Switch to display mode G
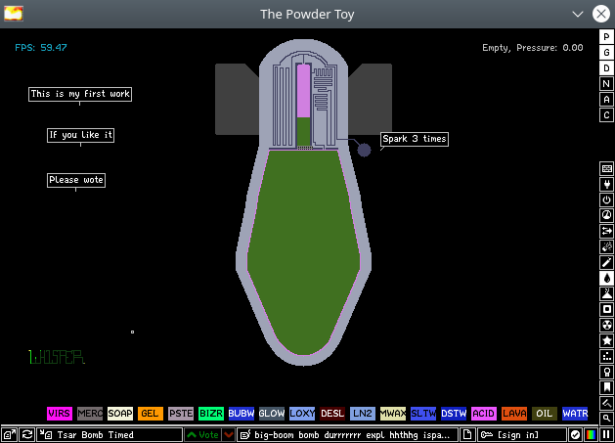615x443 pixels. (x=606, y=53)
